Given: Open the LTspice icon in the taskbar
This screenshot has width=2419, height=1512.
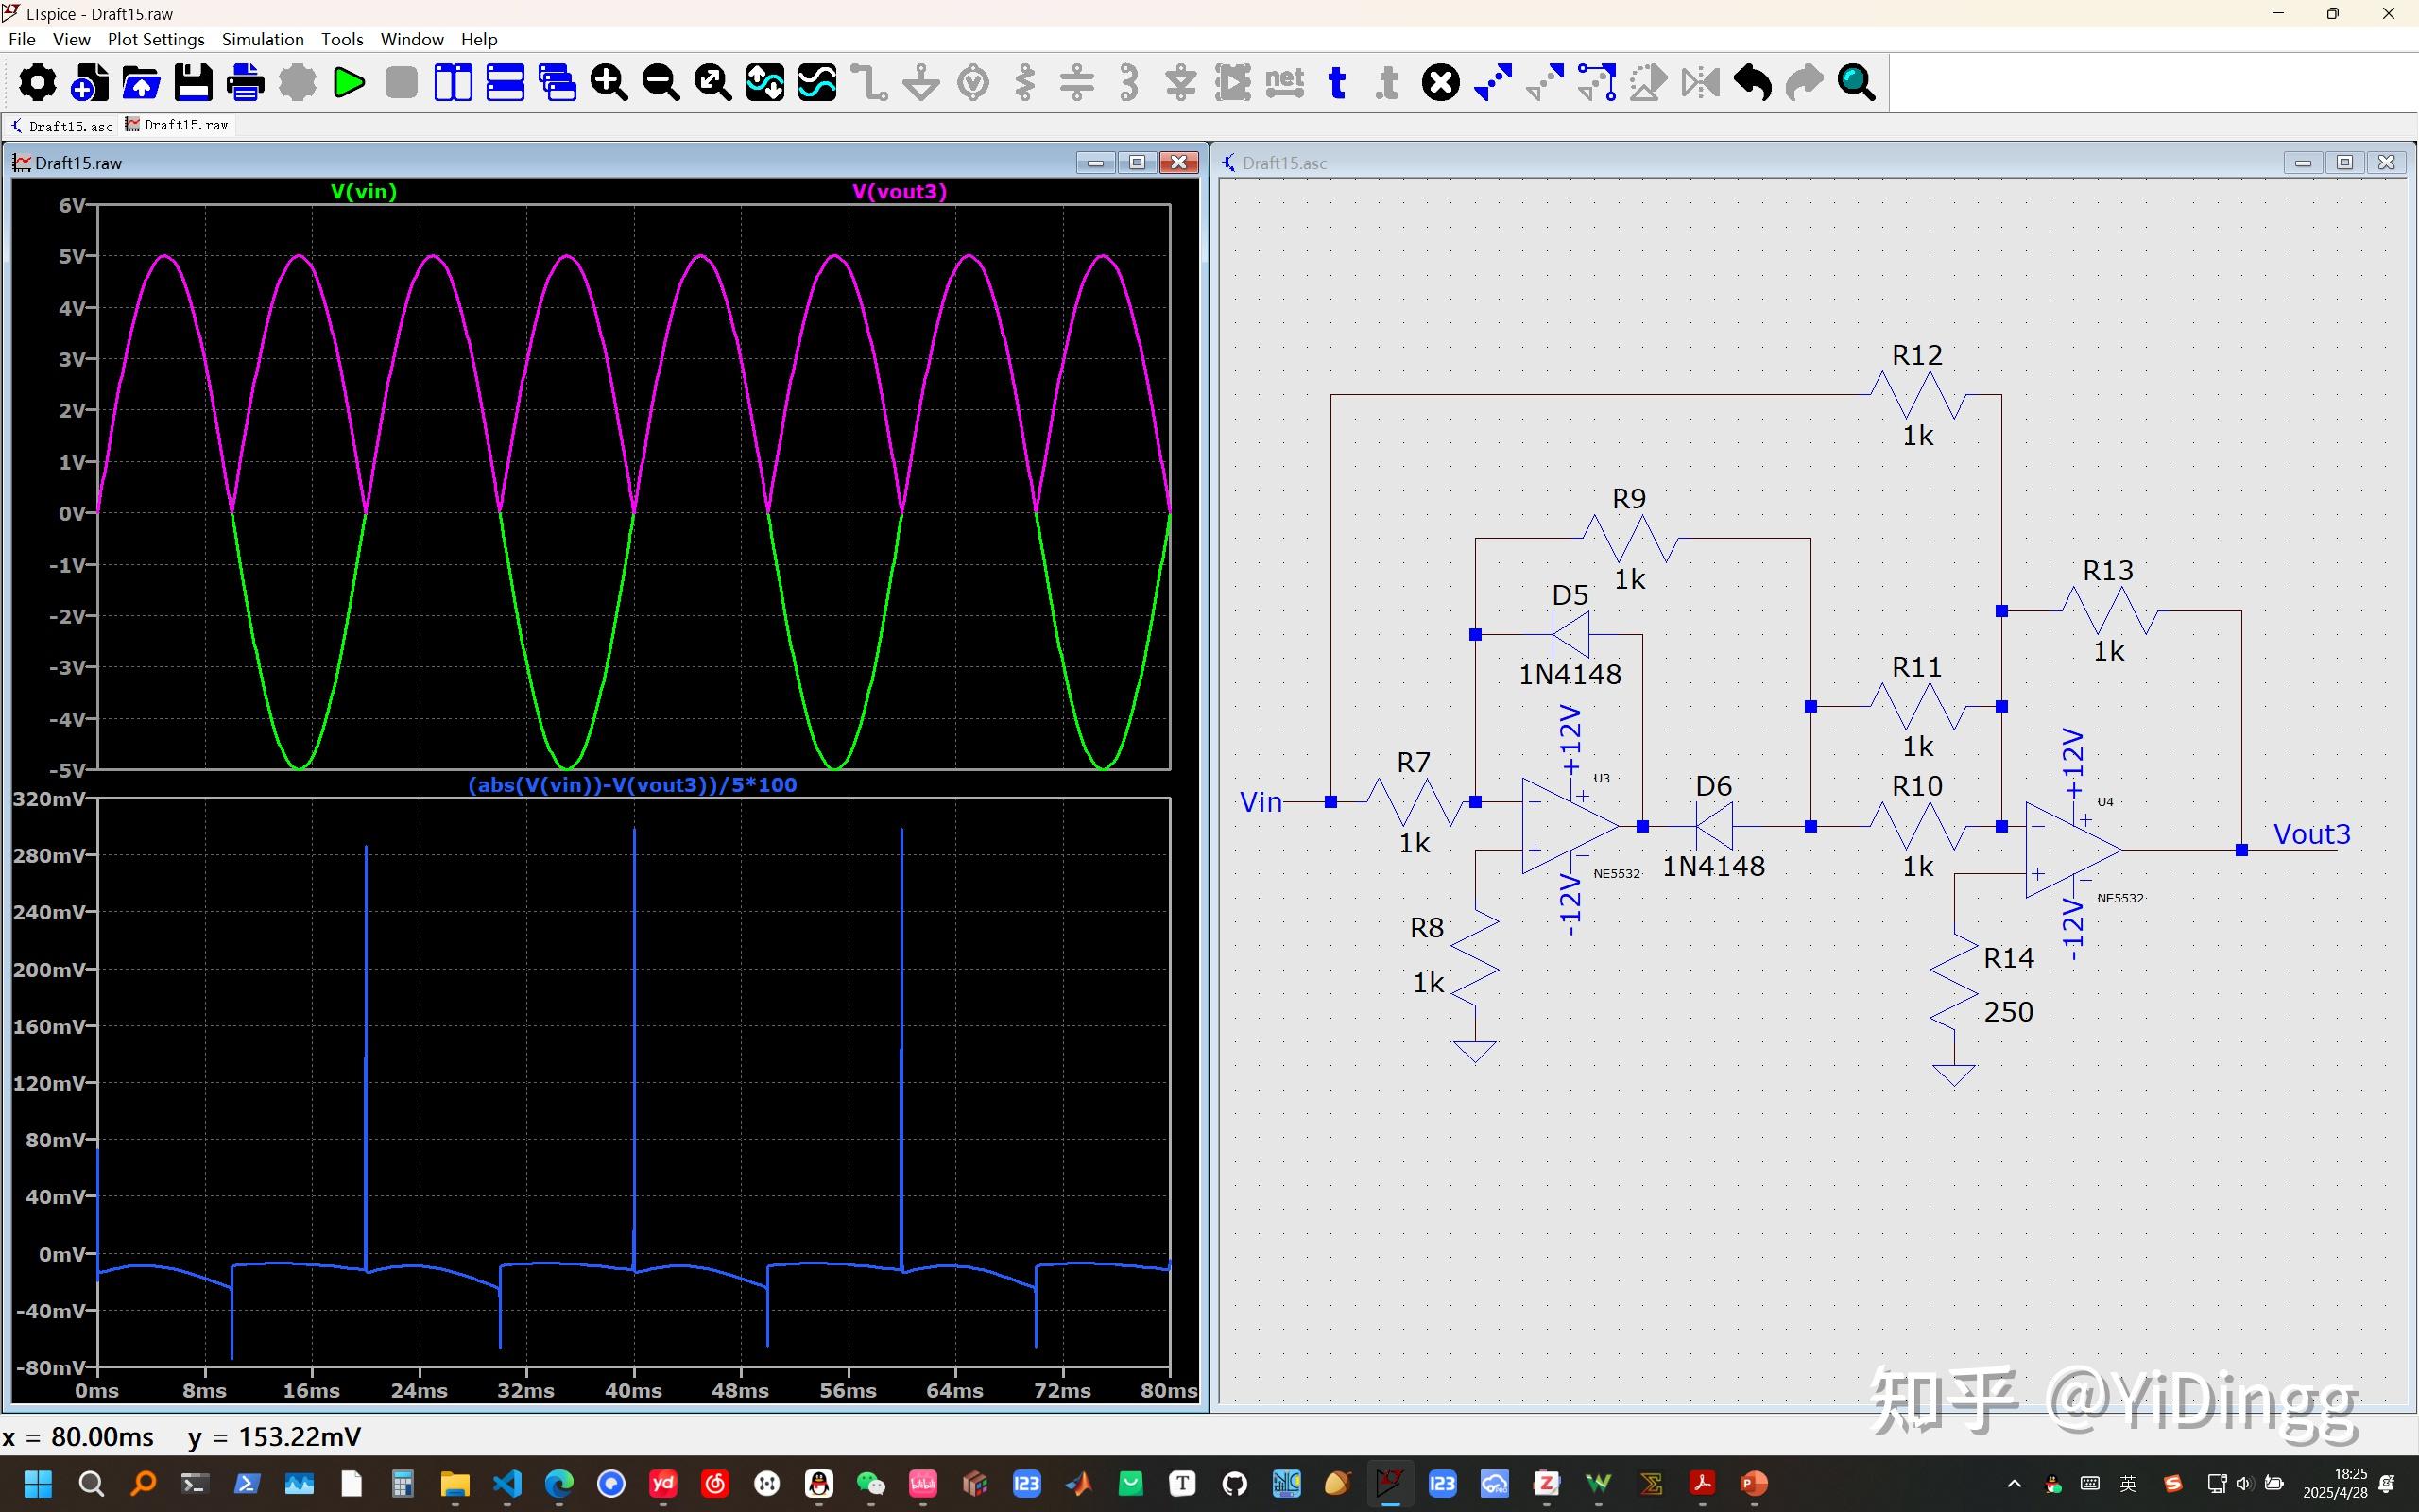Looking at the screenshot, I should (1390, 1483).
